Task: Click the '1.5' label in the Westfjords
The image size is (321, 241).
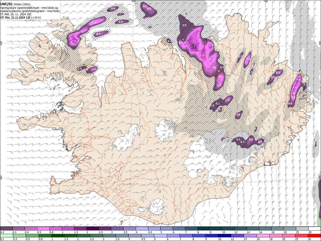Action: (x=76, y=41)
